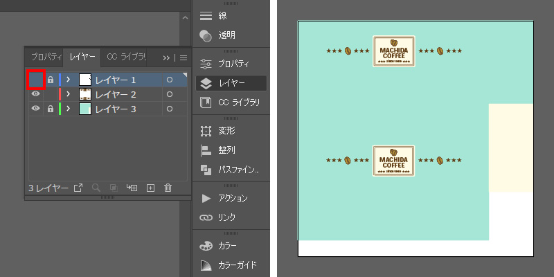Expand レイヤー 3 disclosure arrow

point(69,109)
